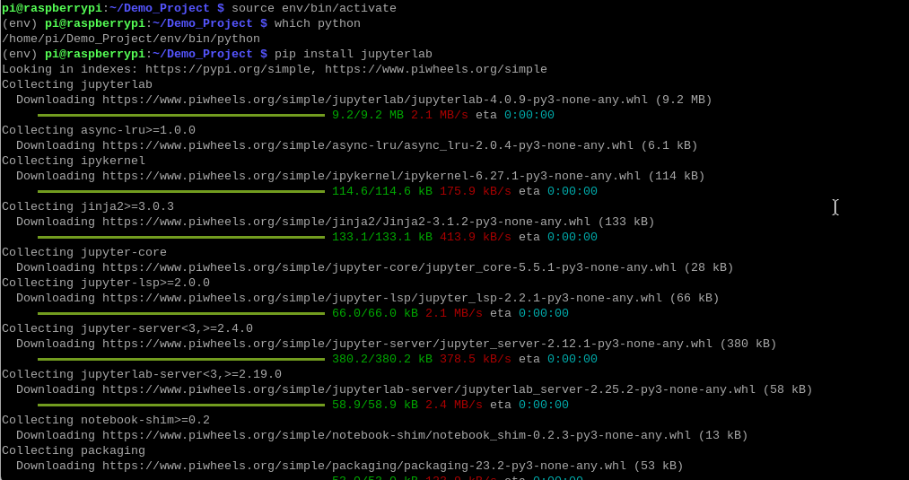Viewport: 909px width, 480px height.
Task: Click the "Collecting async-lru>=1.0.0" line
Action: pos(99,130)
